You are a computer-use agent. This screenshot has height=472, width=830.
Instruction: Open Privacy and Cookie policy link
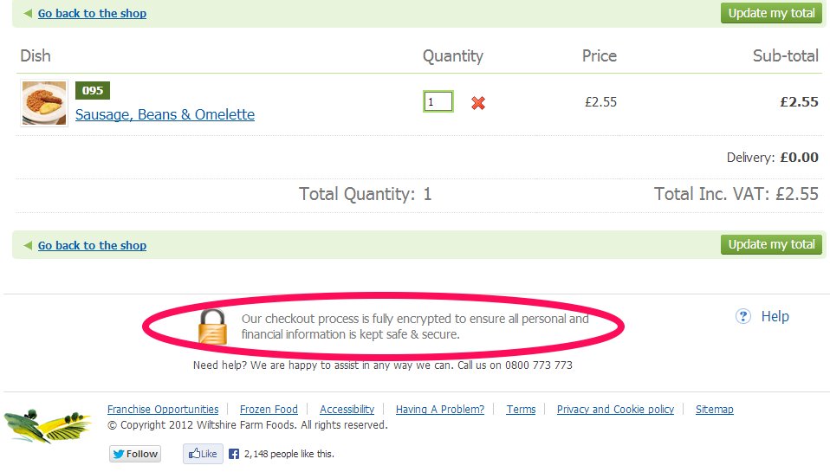(x=616, y=409)
